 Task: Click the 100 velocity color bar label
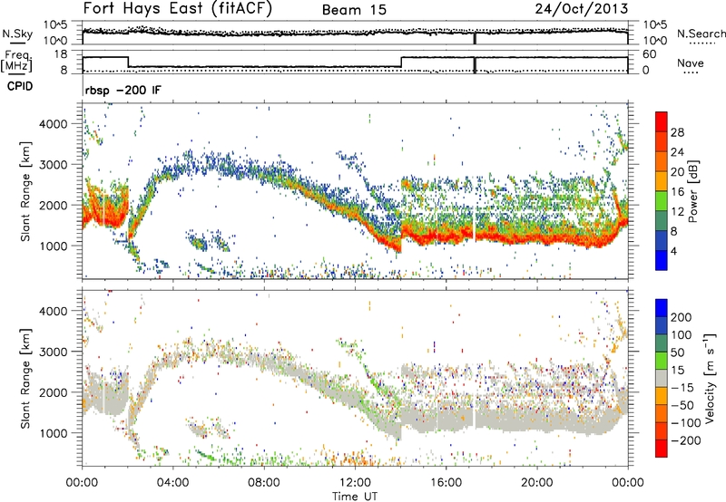coord(682,334)
